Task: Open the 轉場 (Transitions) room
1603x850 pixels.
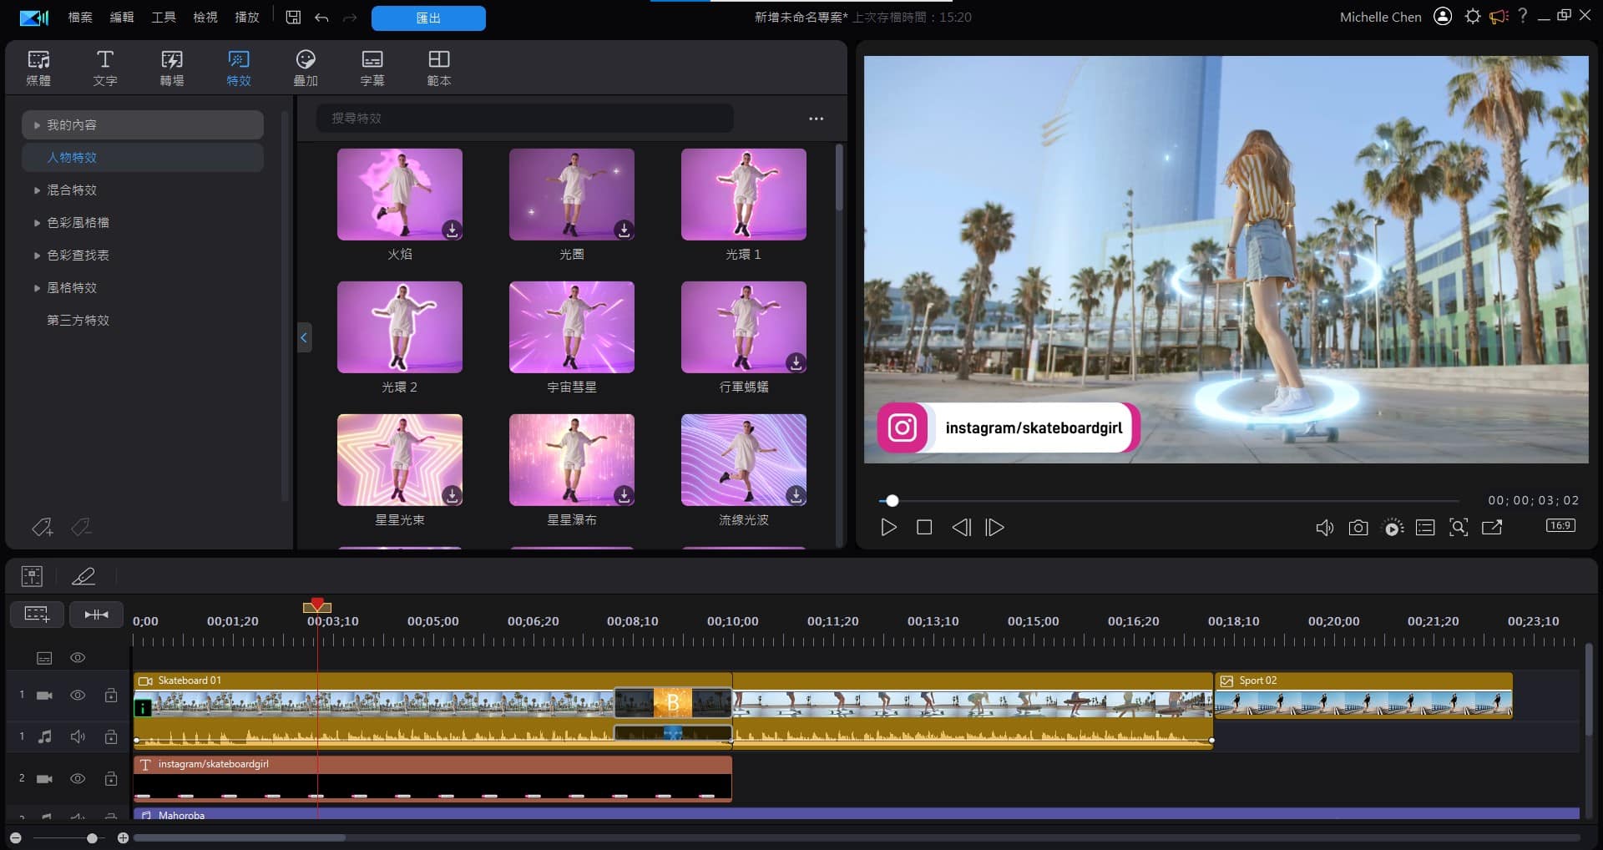Action: point(172,67)
